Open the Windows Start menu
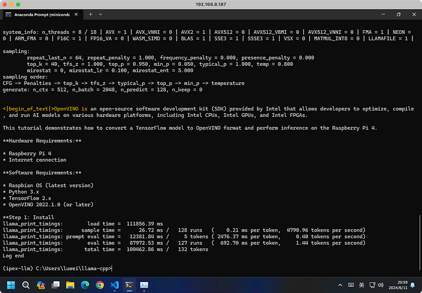This screenshot has width=422, height=293. (x=11, y=285)
